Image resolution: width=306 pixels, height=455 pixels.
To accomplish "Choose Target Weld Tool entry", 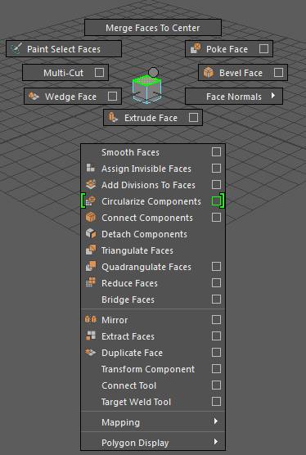I will pos(153,402).
